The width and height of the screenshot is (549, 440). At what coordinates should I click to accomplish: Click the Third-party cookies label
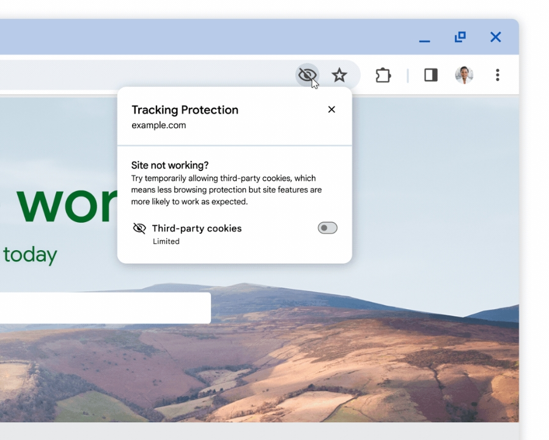197,228
